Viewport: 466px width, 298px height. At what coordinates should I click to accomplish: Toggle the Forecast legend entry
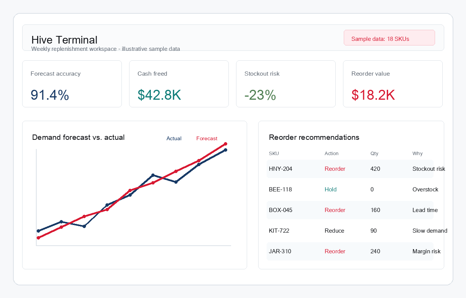tap(207, 138)
